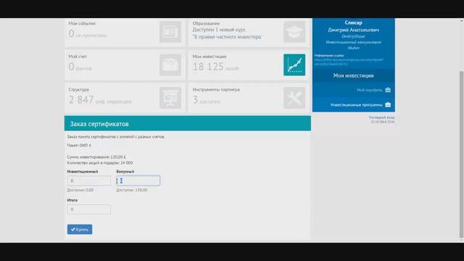Open the Мой счет wallet icon
Viewport: 464px width, 261px height.
point(170,65)
